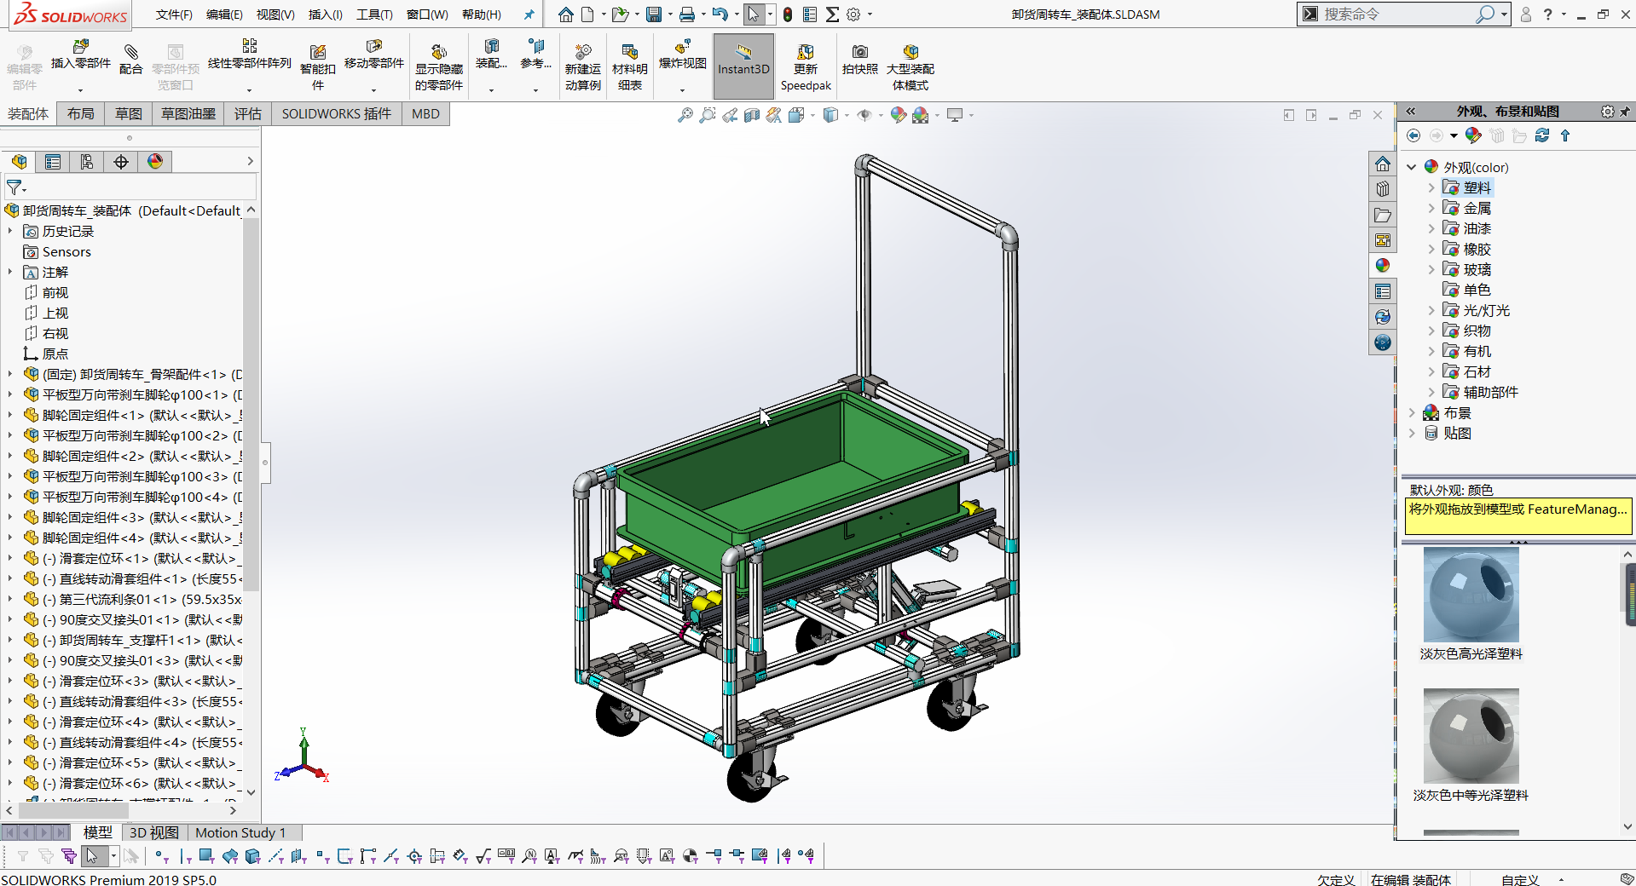Image resolution: width=1636 pixels, height=886 pixels.
Task: Click the Save icon in the title toolbar
Action: [654, 14]
